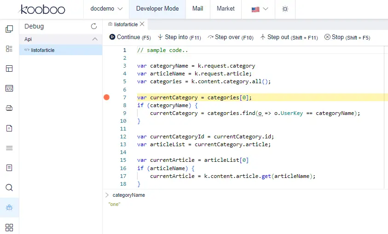Open the search icon in left sidebar
The height and width of the screenshot is (234, 388).
9,188
